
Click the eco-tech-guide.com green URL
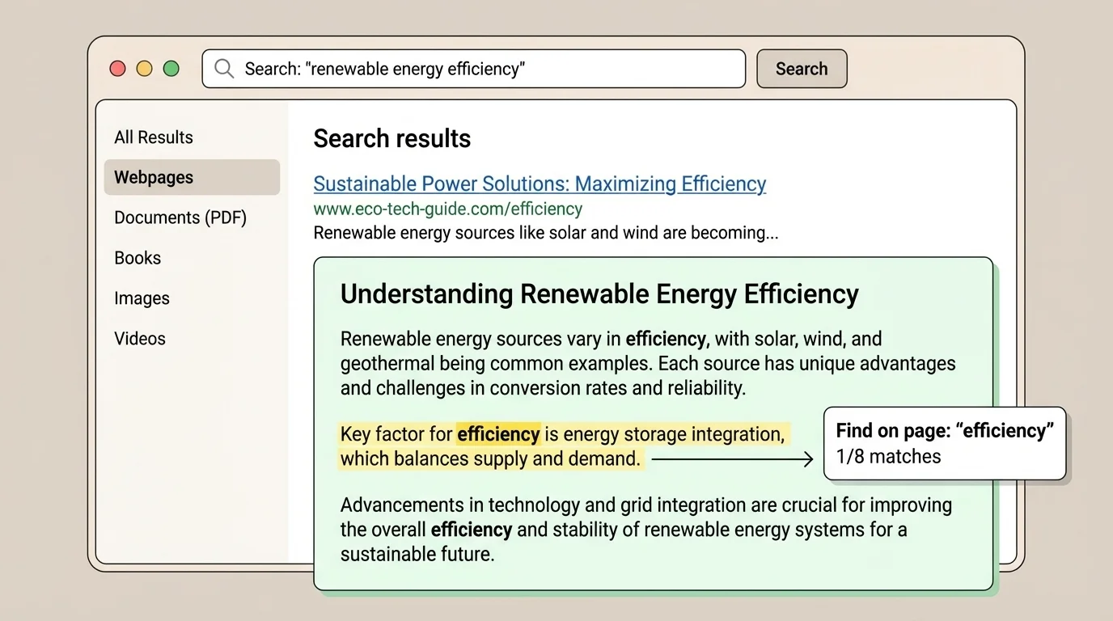pos(447,209)
